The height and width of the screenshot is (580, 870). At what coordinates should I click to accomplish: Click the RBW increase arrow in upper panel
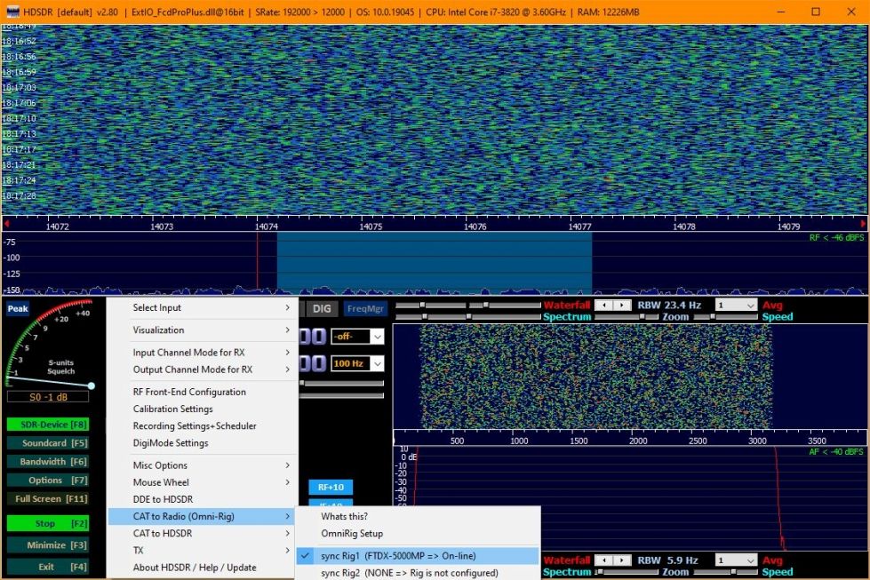click(x=619, y=306)
